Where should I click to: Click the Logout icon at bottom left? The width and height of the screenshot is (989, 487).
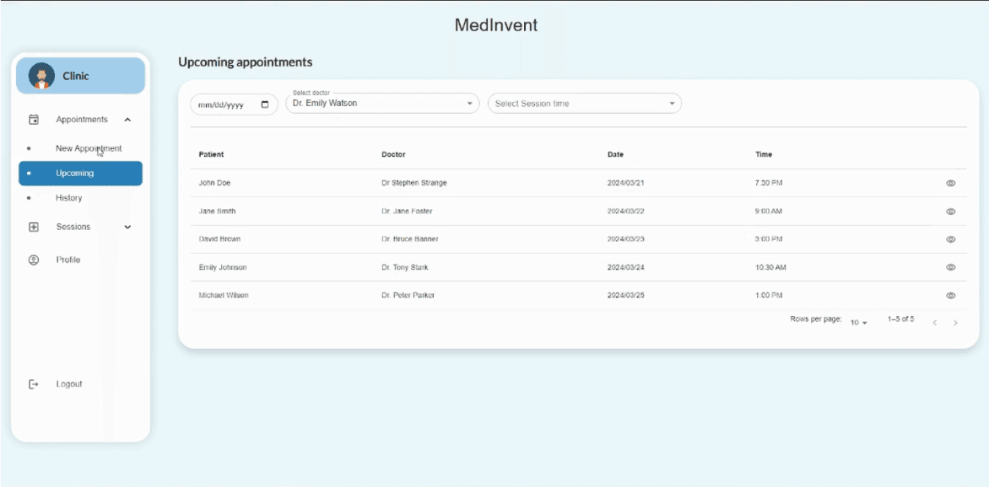tap(32, 383)
